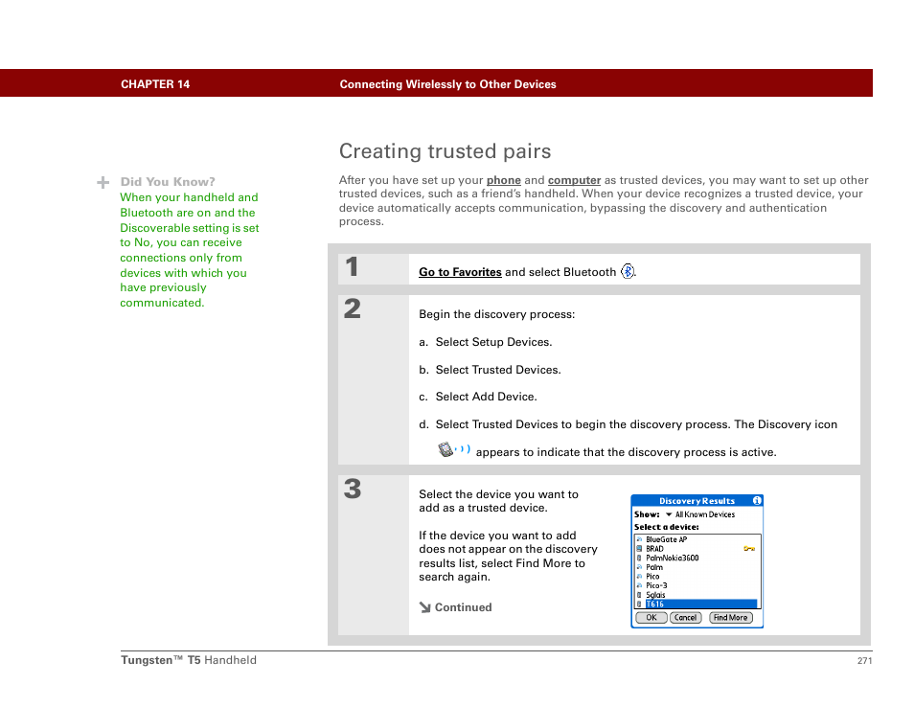Image resolution: width=914 pixels, height=707 pixels.
Task: Click 'Connecting Wirelessly to Other Devices' header title
Action: (447, 84)
